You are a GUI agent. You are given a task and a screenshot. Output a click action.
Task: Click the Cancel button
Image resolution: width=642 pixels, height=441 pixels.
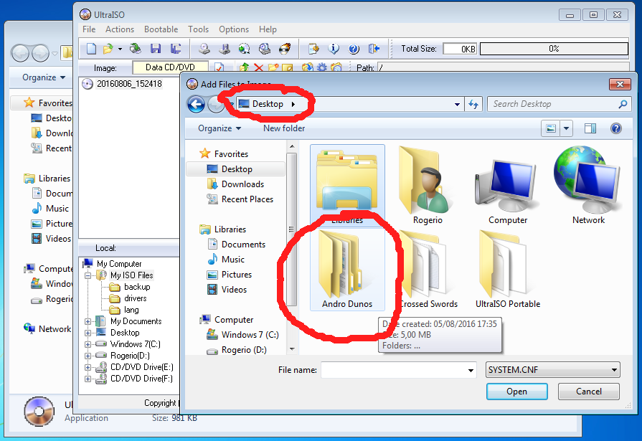(x=588, y=392)
